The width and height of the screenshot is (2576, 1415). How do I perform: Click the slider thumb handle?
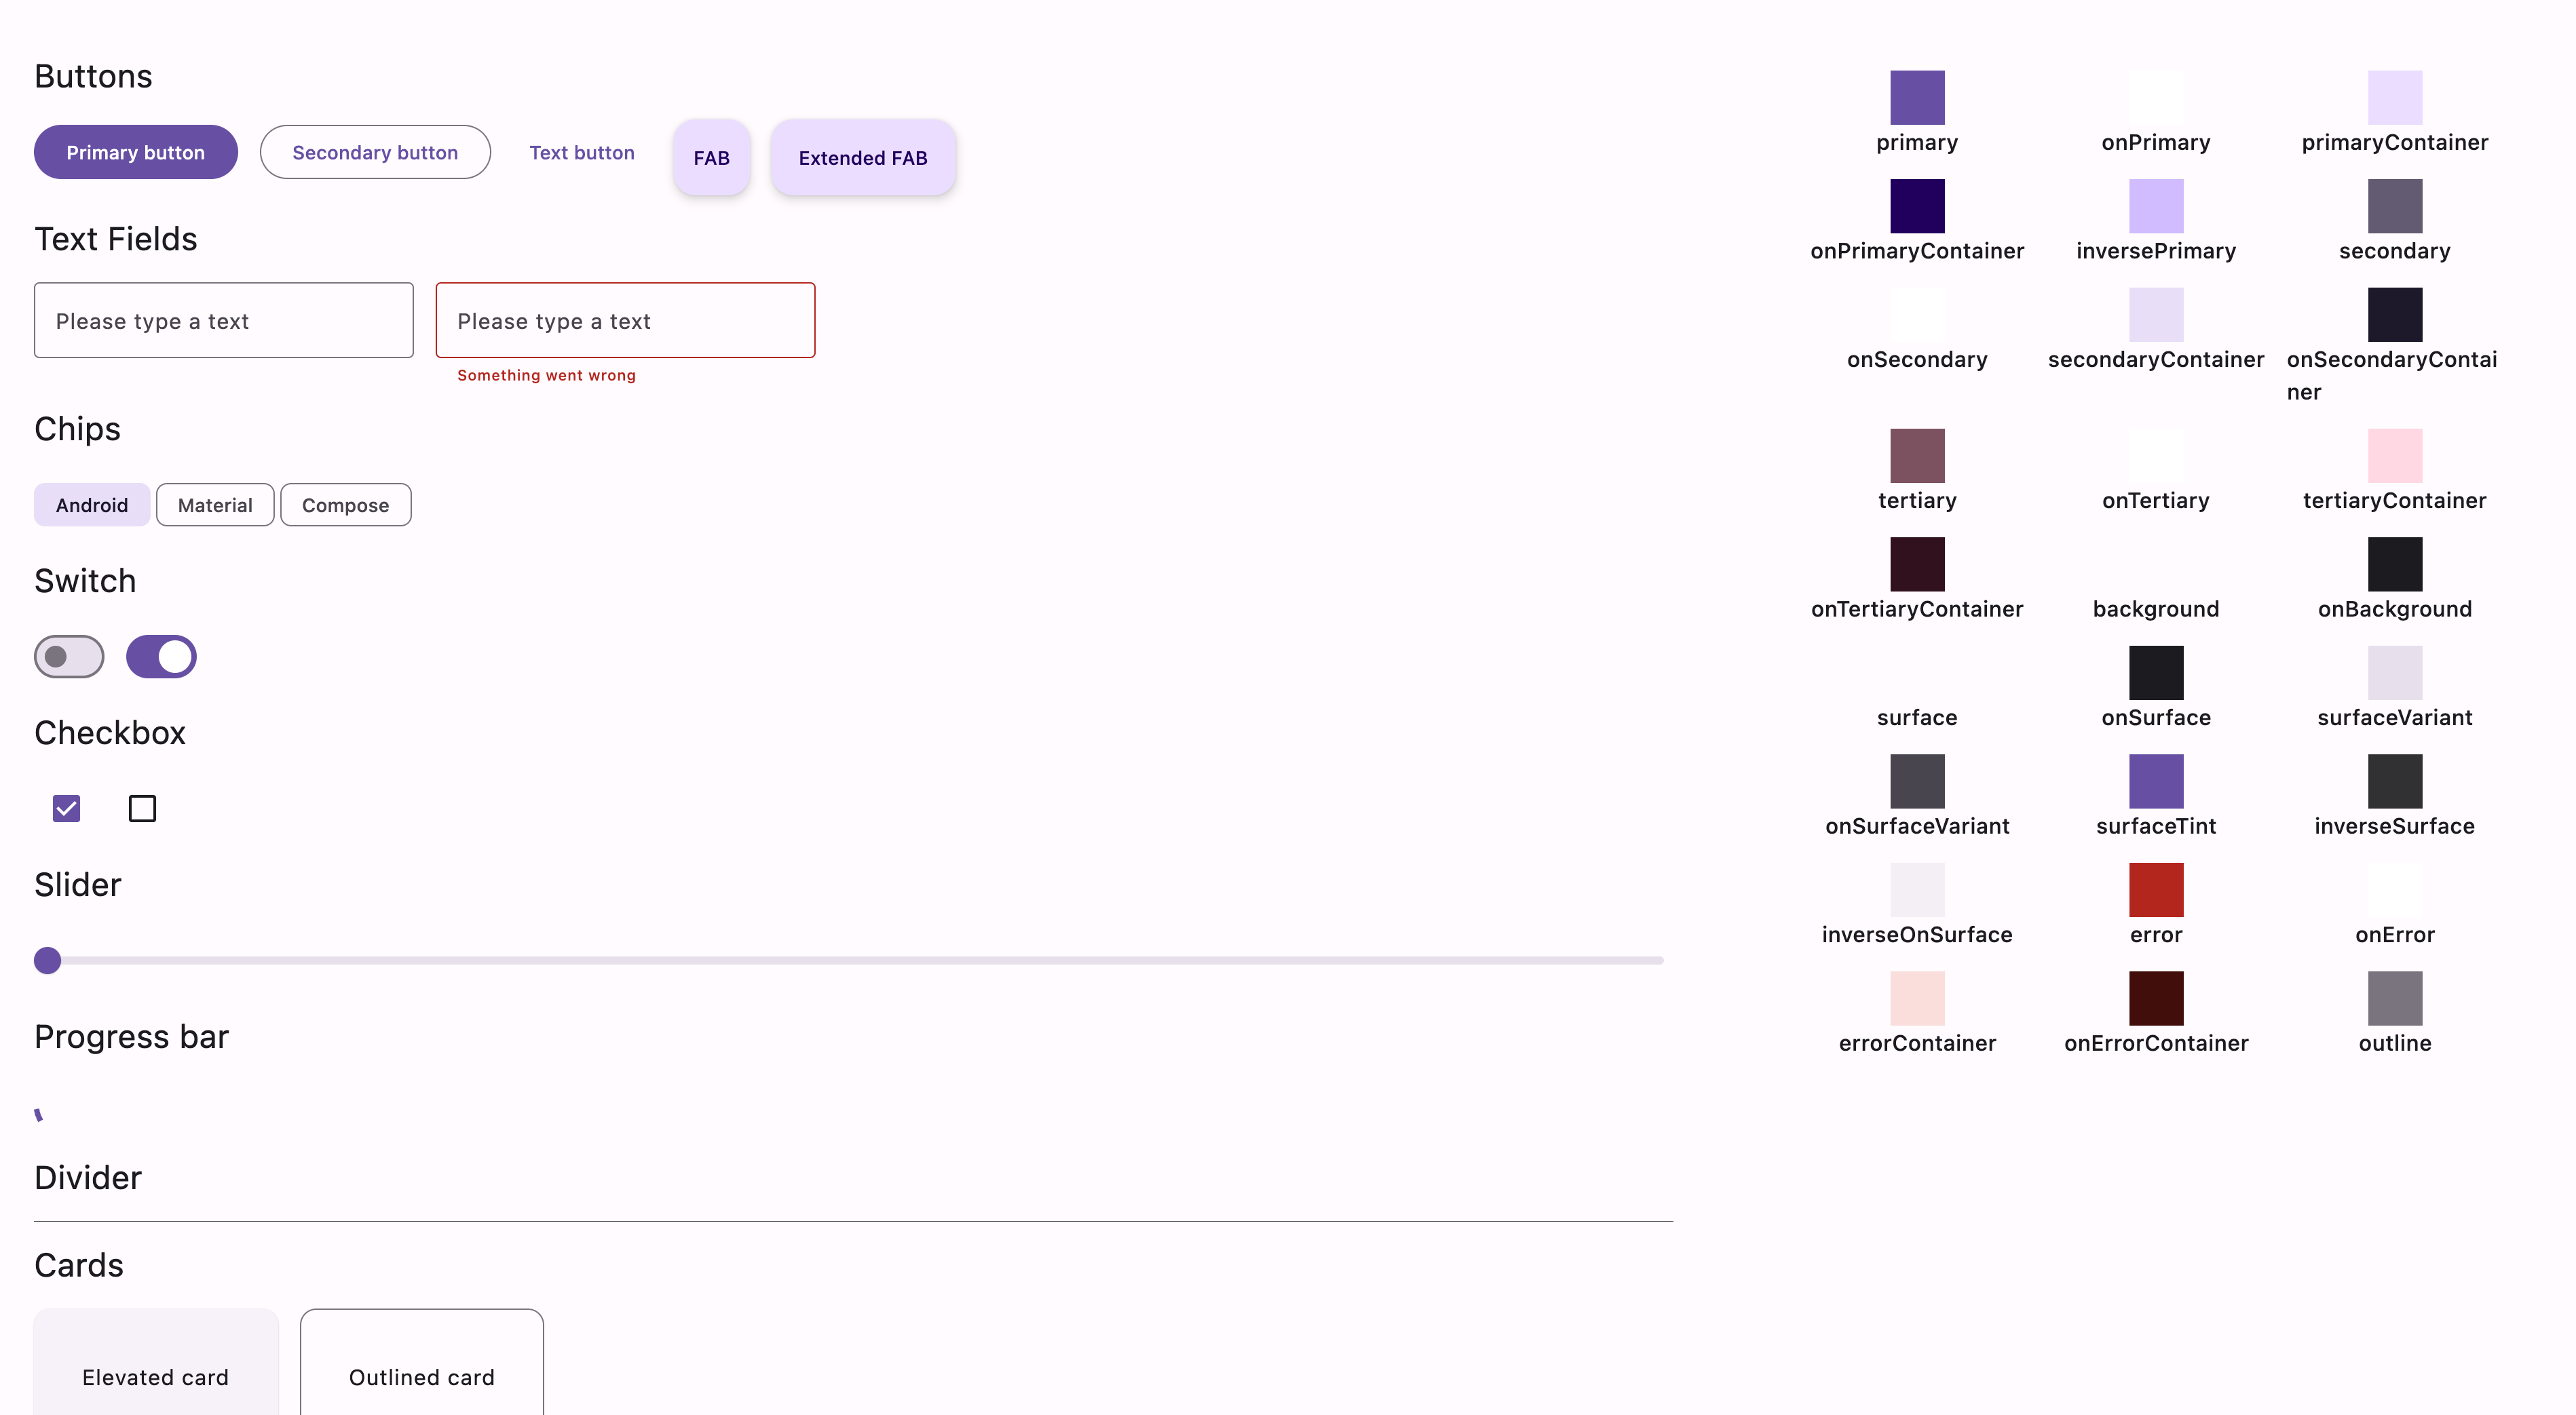coord(47,961)
